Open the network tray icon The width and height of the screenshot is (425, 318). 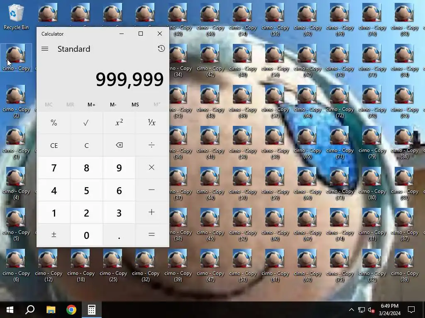click(361, 310)
